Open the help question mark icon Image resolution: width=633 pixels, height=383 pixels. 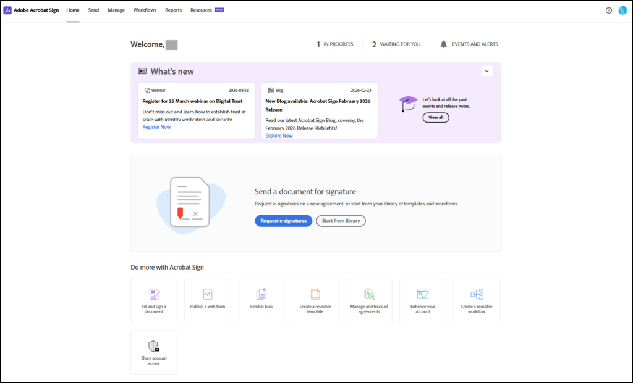pyautogui.click(x=609, y=10)
